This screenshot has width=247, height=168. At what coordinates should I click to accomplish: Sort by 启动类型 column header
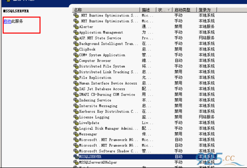pos(185,10)
